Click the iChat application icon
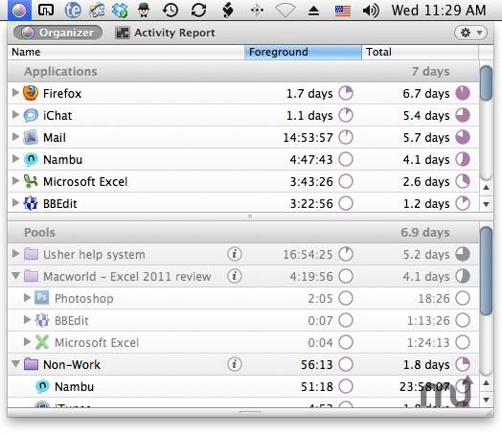The image size is (502, 436). (31, 115)
